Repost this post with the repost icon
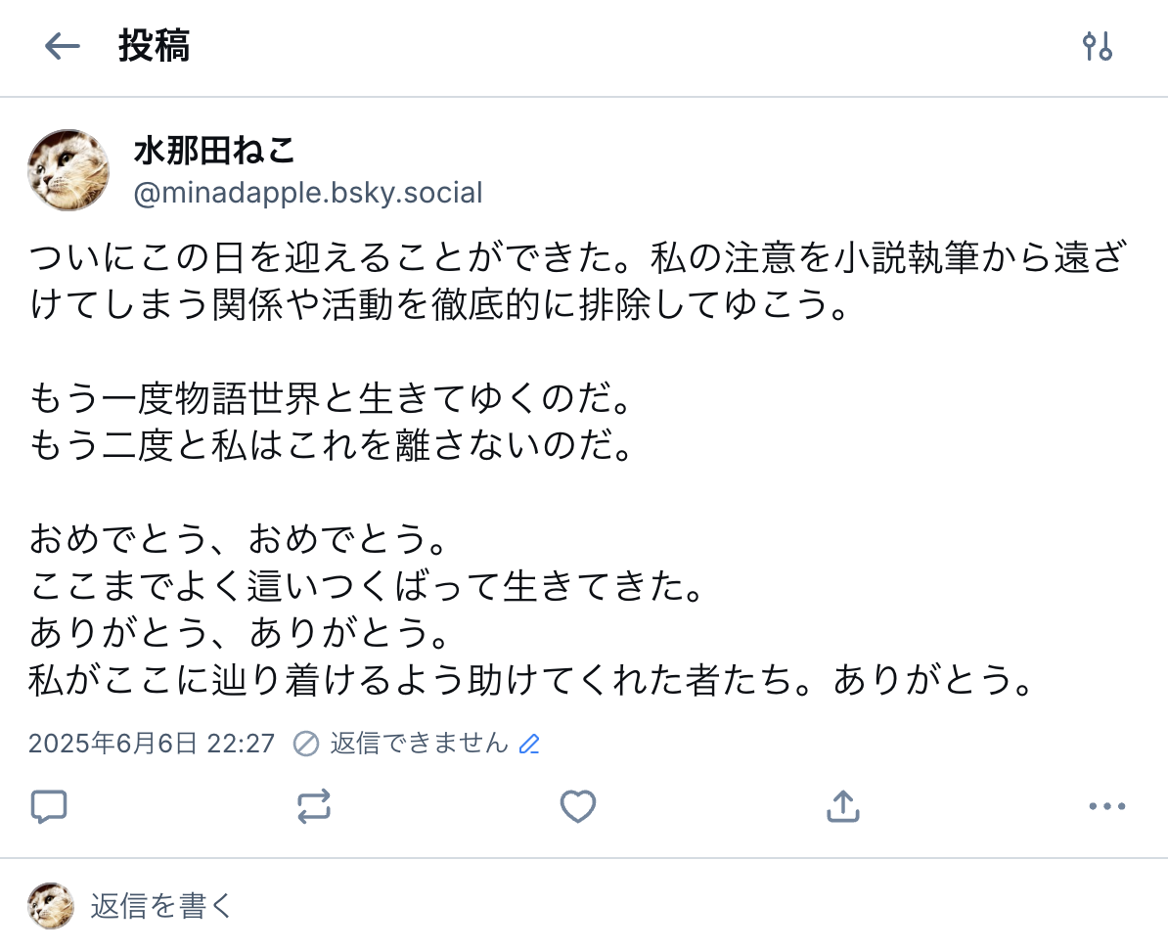 [x=314, y=806]
